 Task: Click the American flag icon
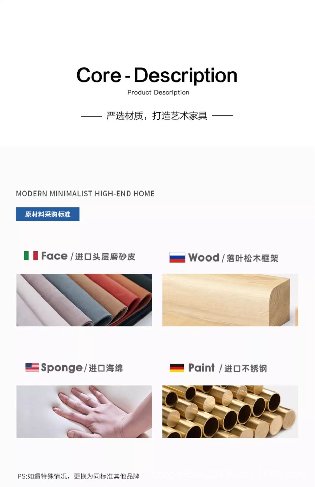32,367
